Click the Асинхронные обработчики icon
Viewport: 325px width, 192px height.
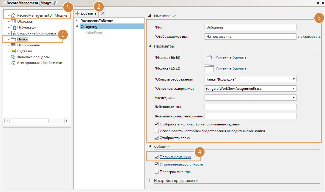(x=13, y=63)
